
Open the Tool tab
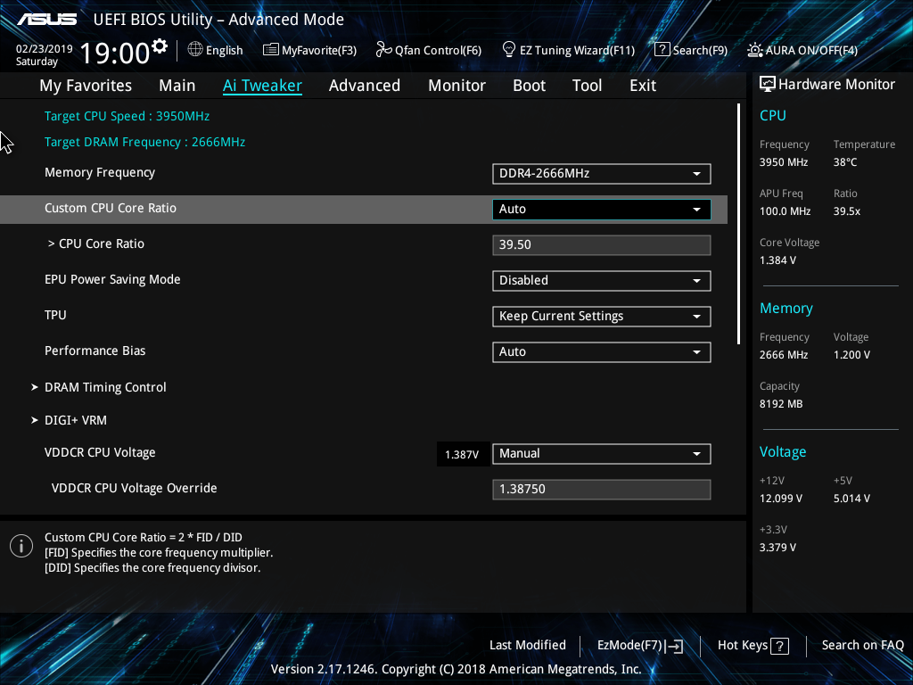(587, 86)
